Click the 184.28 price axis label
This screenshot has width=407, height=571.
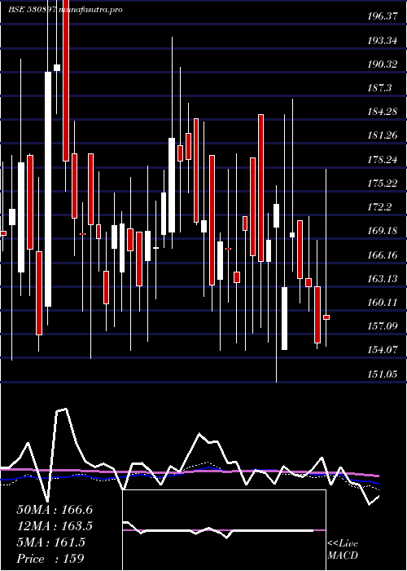382,112
